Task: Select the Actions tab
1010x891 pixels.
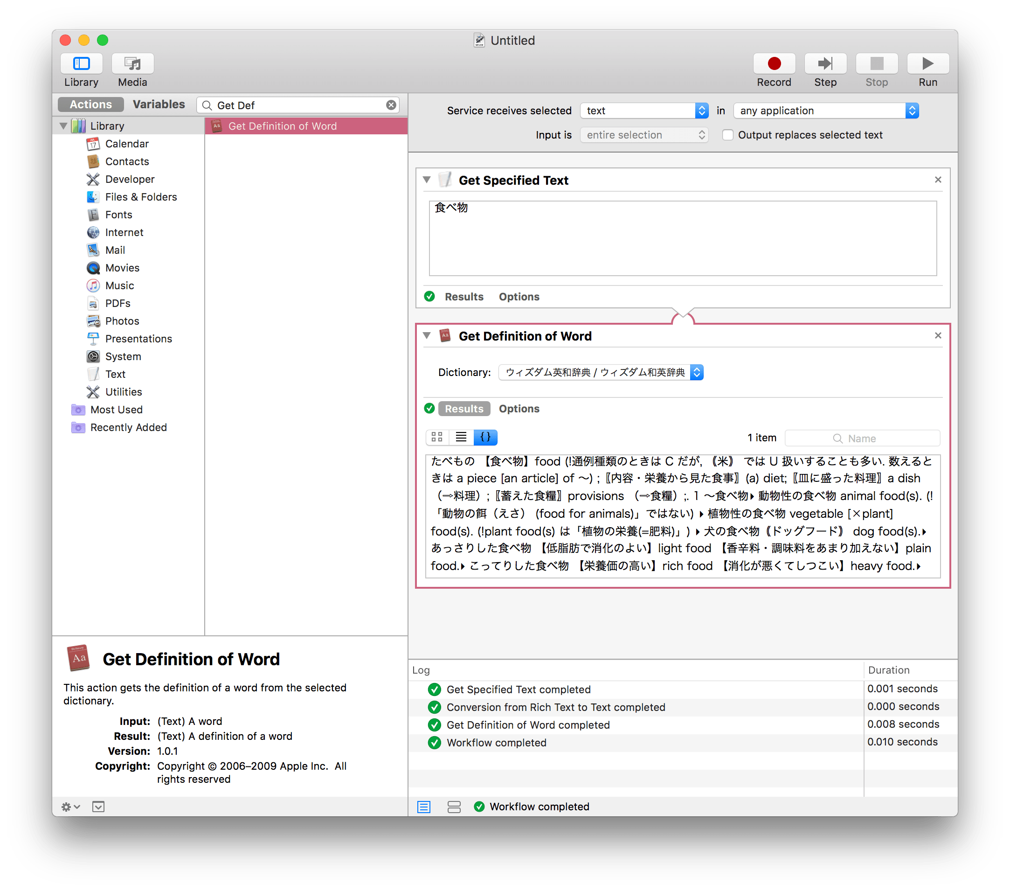Action: (x=90, y=104)
